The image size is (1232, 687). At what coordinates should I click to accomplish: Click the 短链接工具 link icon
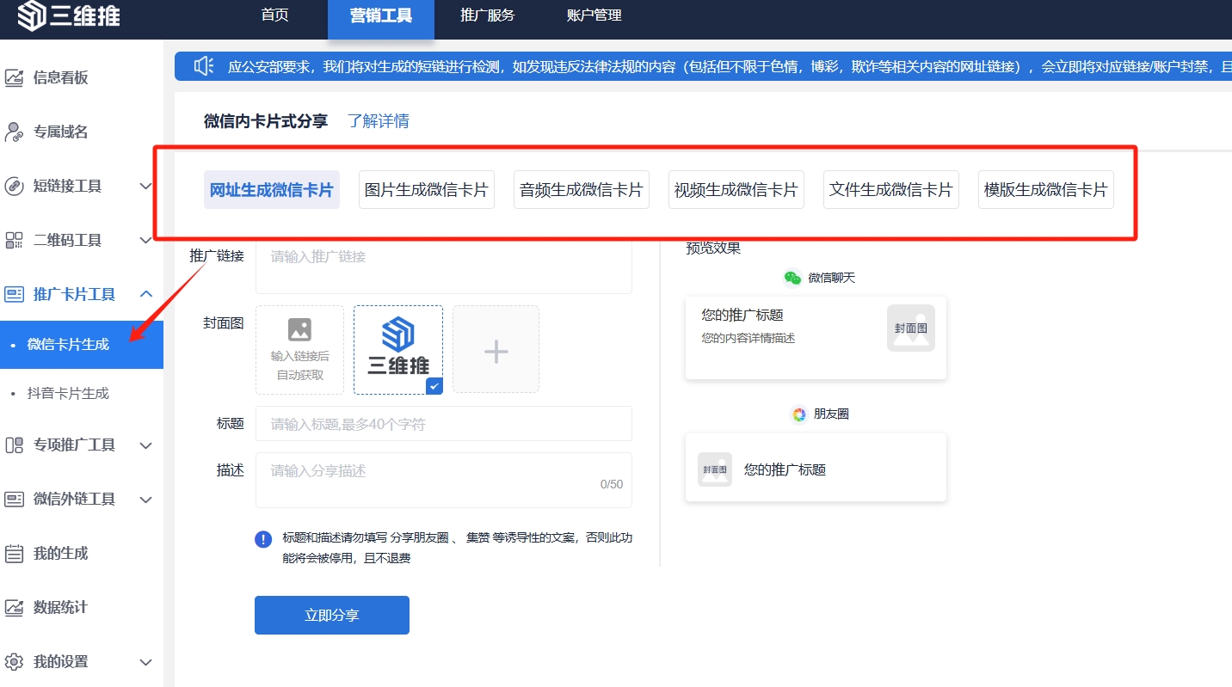tap(14, 186)
